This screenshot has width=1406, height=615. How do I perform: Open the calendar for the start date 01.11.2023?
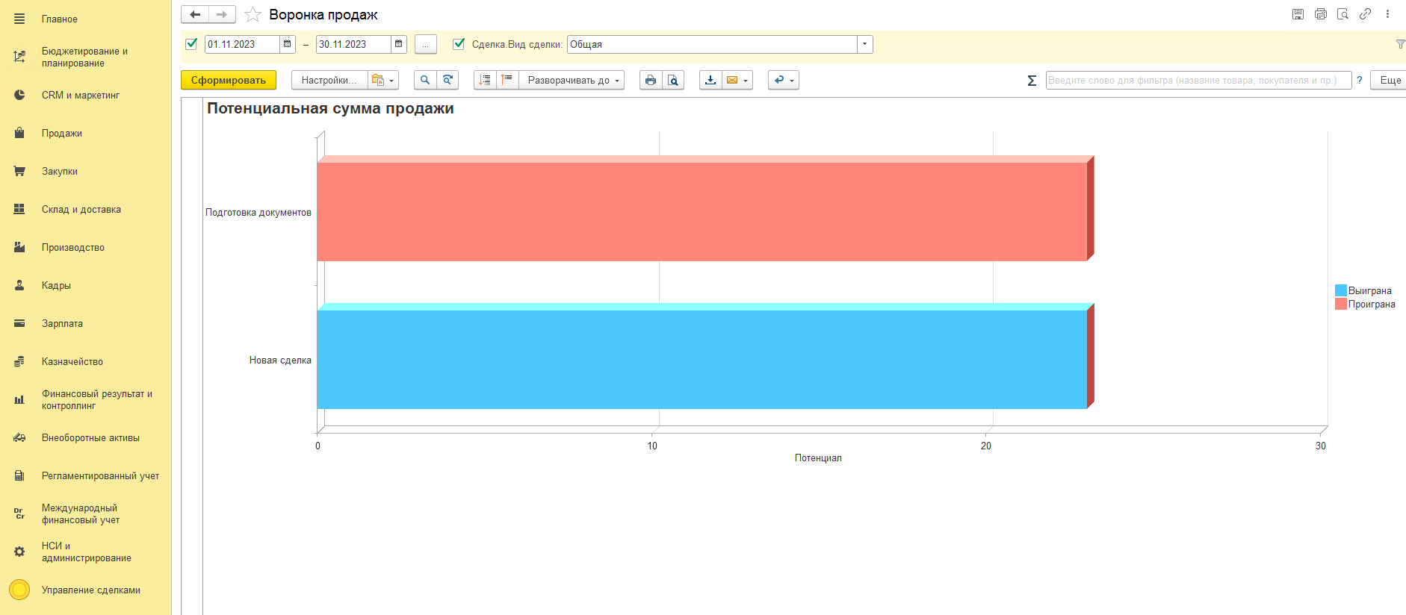[x=288, y=44]
